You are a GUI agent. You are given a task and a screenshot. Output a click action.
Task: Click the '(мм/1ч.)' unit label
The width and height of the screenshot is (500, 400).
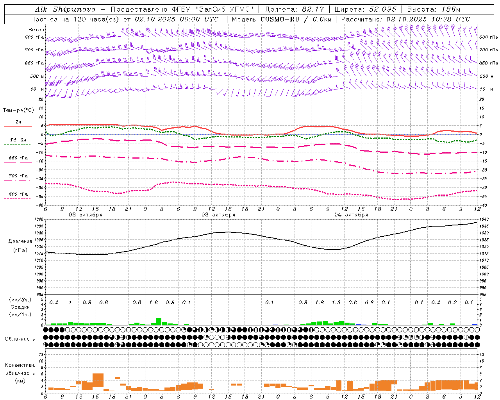click(20, 314)
